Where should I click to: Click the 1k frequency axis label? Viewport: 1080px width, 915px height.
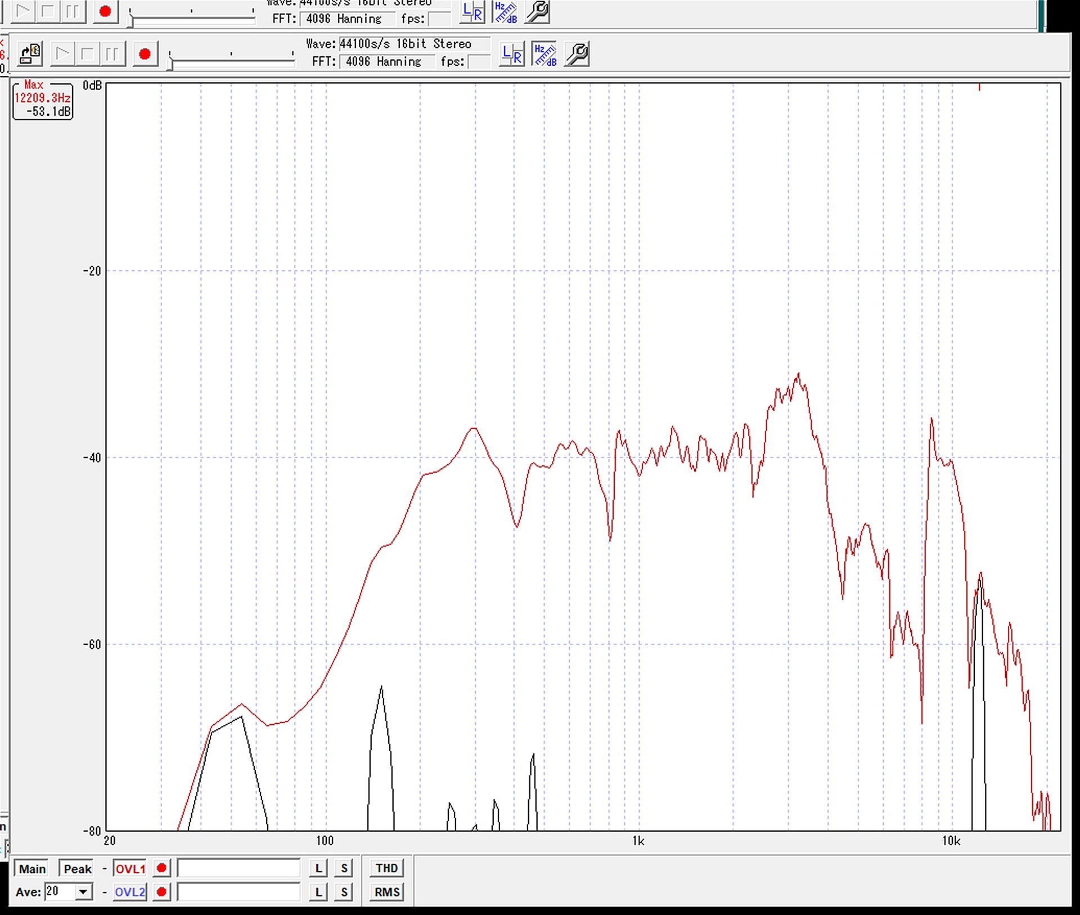pyautogui.click(x=638, y=841)
